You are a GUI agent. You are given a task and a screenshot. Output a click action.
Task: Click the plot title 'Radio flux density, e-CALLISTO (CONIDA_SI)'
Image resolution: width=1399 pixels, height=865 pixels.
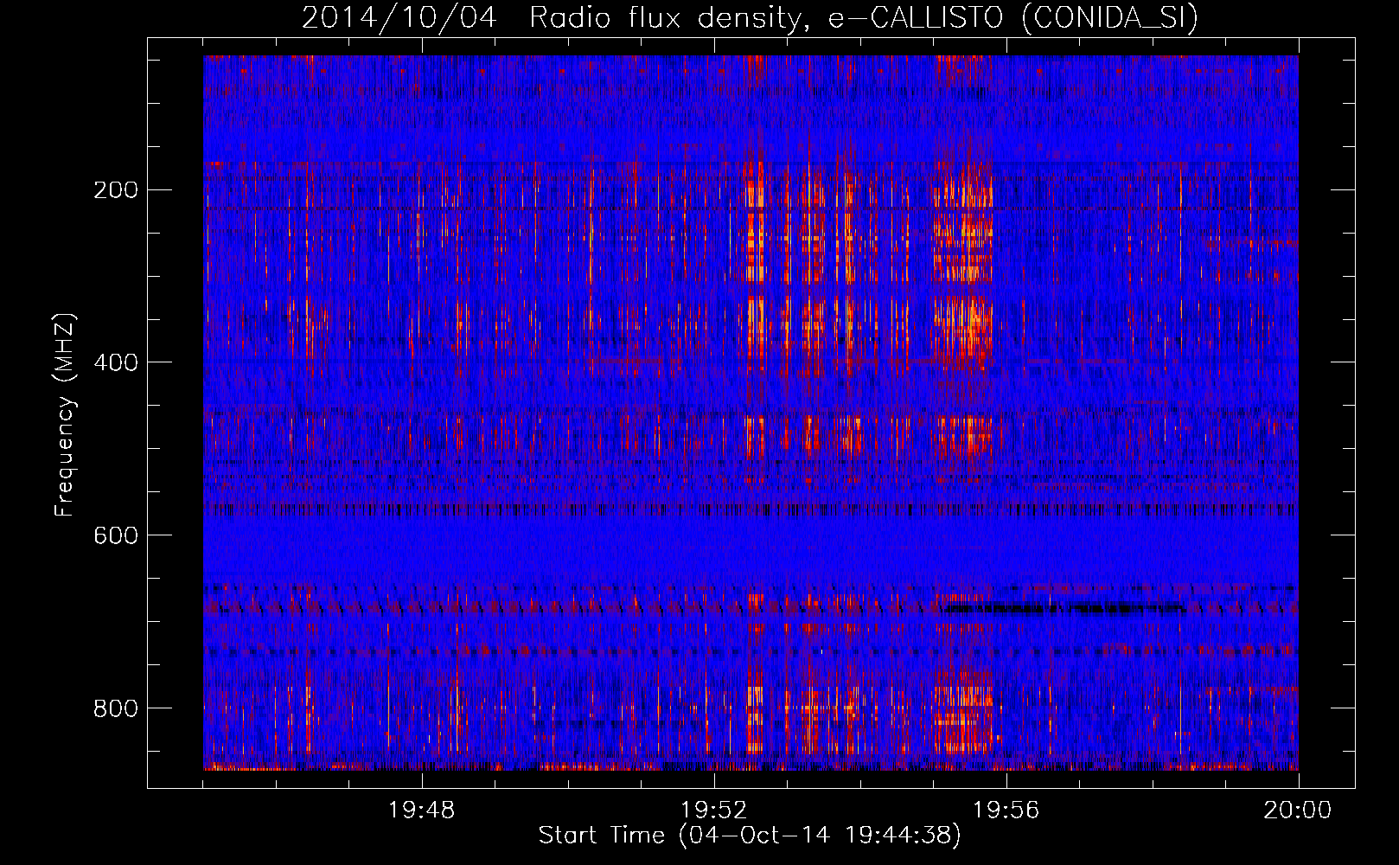click(x=864, y=17)
